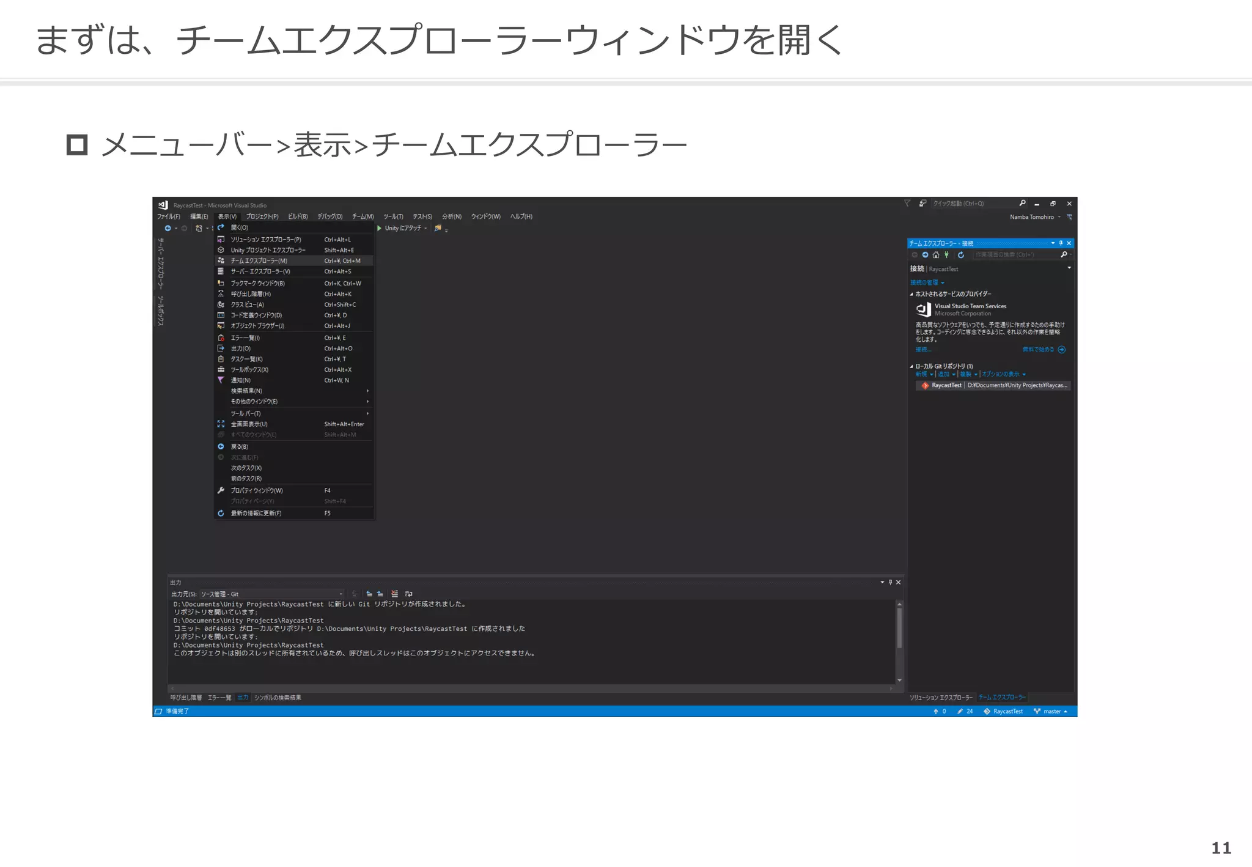Click find in files toolbar icon
The width and height of the screenshot is (1252, 867).
coord(438,228)
